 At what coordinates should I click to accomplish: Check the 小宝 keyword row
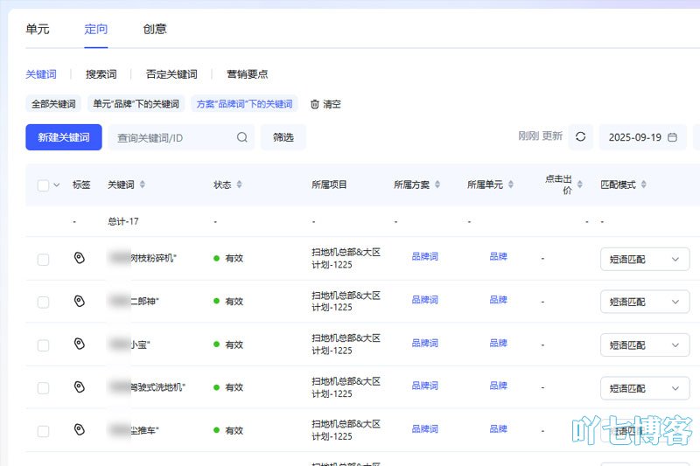43,345
